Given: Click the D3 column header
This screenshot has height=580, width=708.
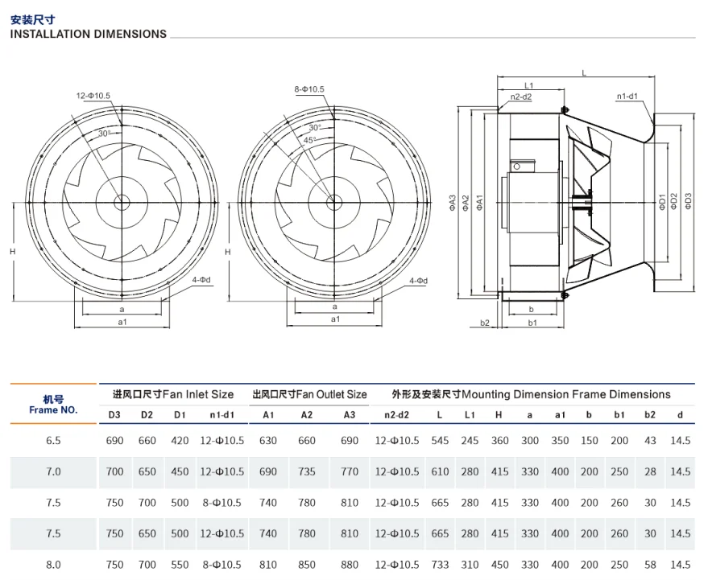Looking at the screenshot, I should (x=114, y=415).
